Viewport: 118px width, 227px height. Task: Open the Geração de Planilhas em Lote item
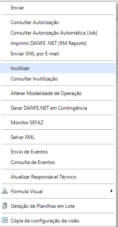[58, 206]
